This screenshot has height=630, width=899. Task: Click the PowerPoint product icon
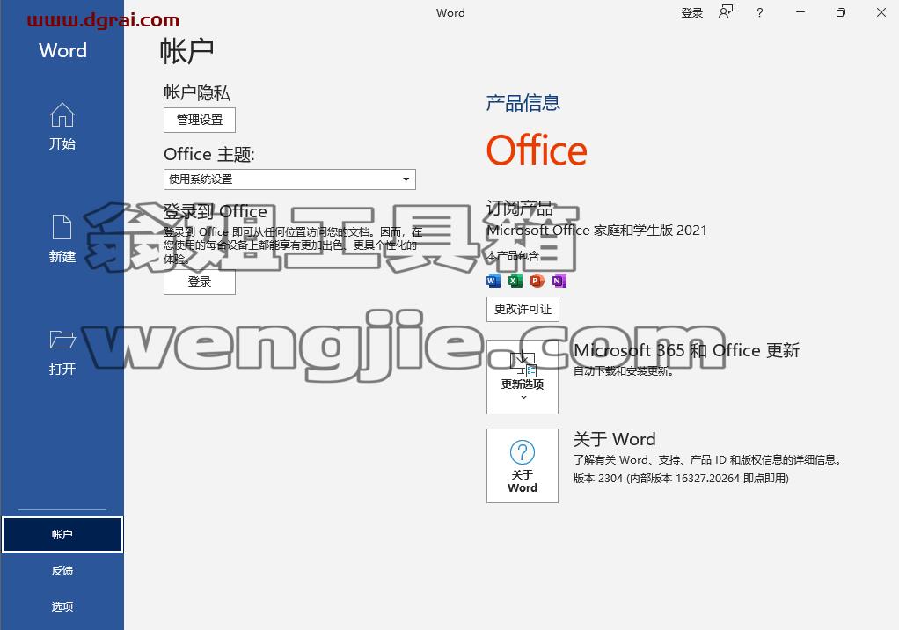[x=537, y=281]
